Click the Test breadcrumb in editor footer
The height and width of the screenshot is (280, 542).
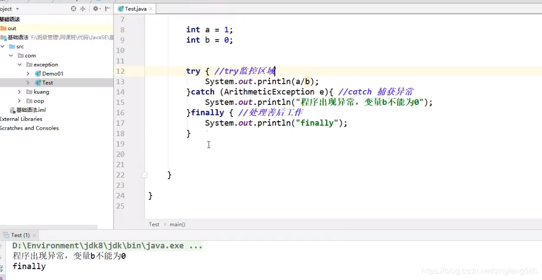click(x=154, y=224)
